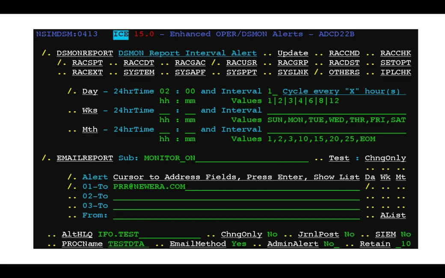Click the DSMON Report Interval Alert title
The width and height of the screenshot is (445, 278).
coord(187,53)
